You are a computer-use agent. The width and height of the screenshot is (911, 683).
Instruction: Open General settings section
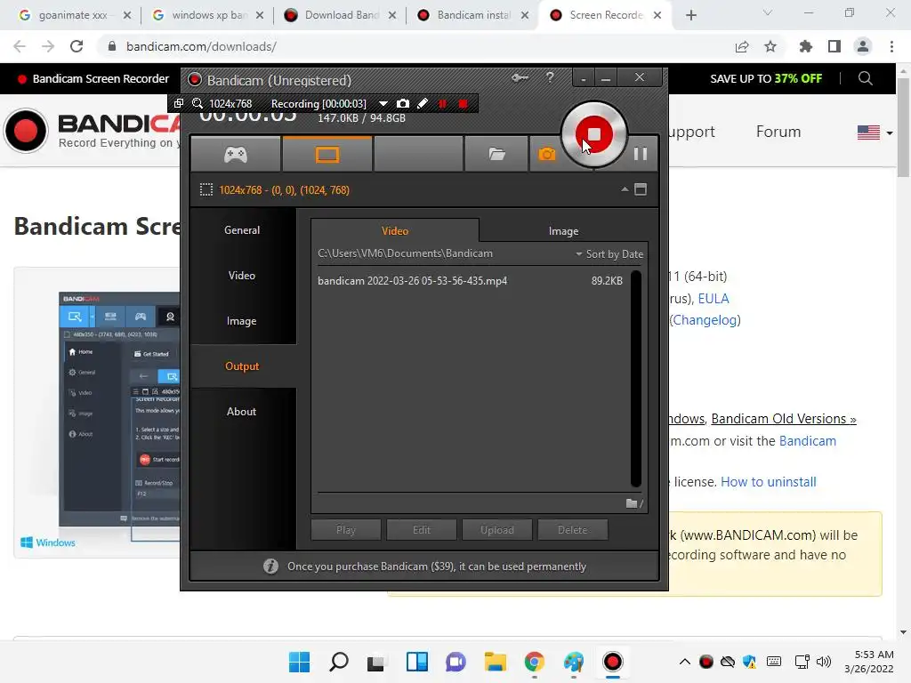pos(242,230)
